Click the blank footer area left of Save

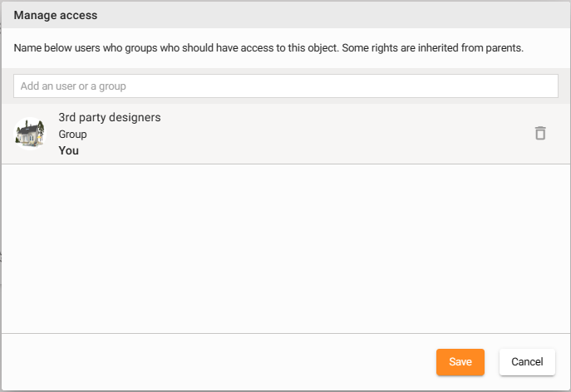[x=216, y=361]
